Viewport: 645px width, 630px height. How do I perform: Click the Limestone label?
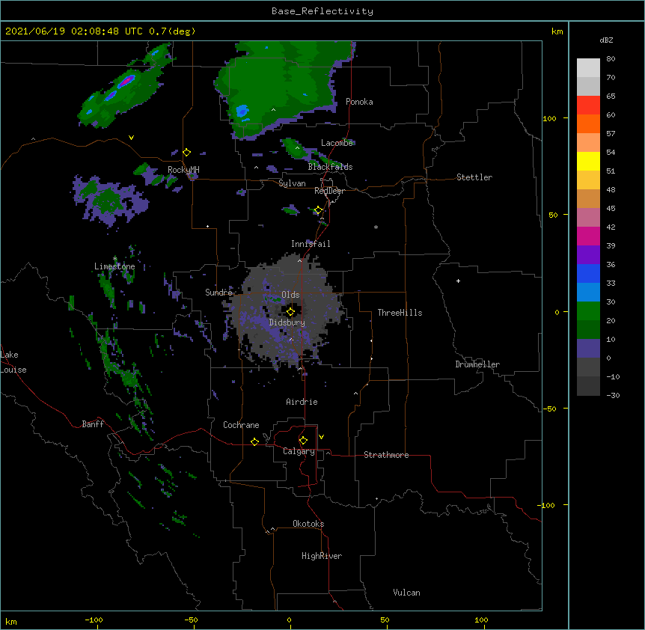[x=114, y=266]
